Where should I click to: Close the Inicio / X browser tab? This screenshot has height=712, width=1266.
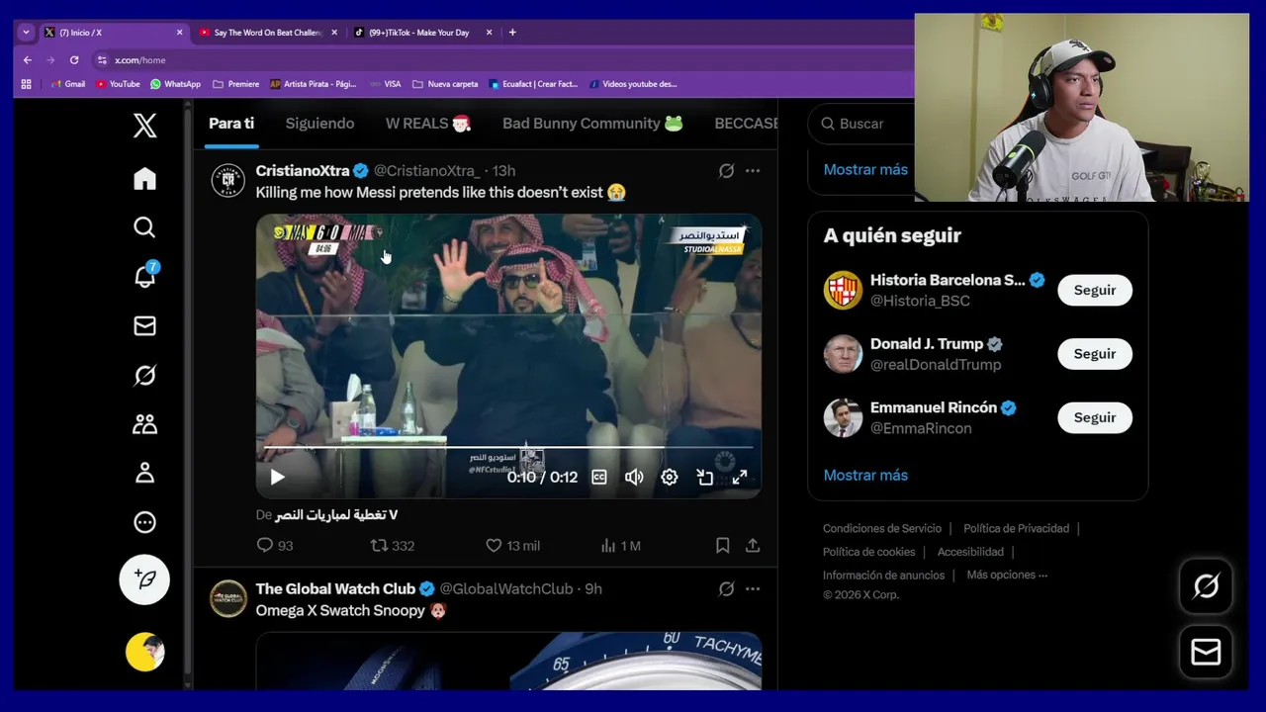[x=179, y=33]
